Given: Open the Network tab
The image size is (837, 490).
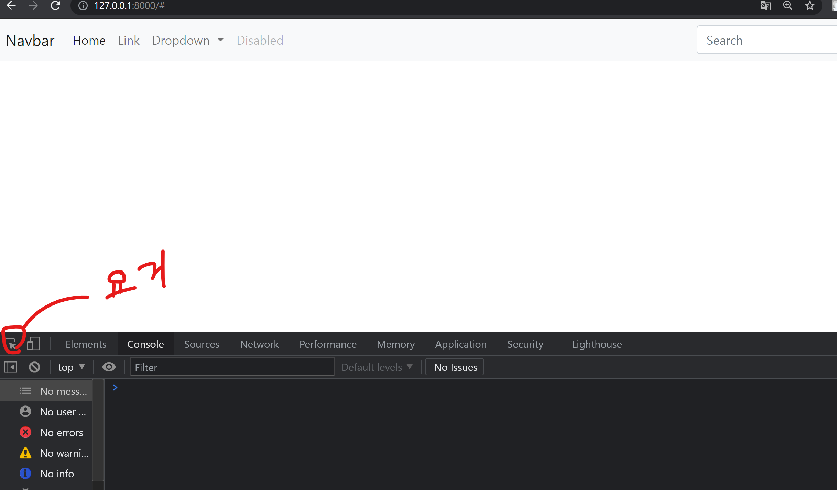Looking at the screenshot, I should pos(259,344).
